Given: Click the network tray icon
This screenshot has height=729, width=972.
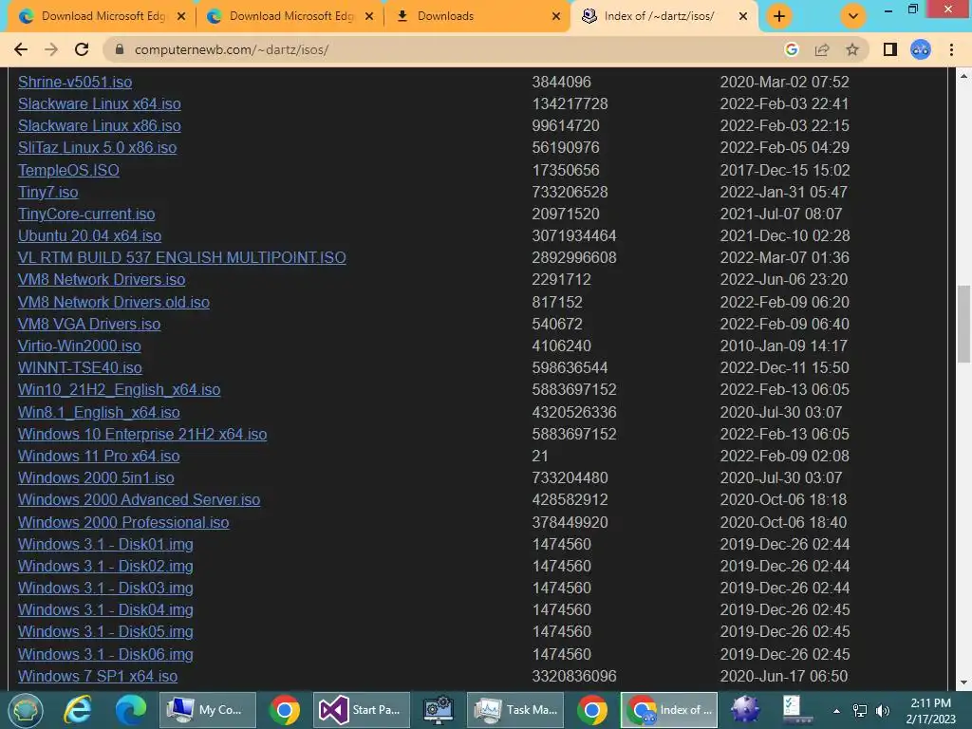Looking at the screenshot, I should pos(860,711).
